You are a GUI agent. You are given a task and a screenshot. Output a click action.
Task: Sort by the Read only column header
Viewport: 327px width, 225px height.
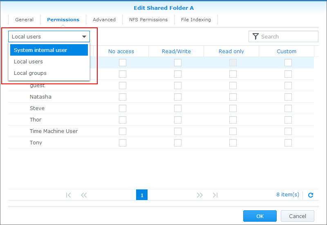(231, 52)
